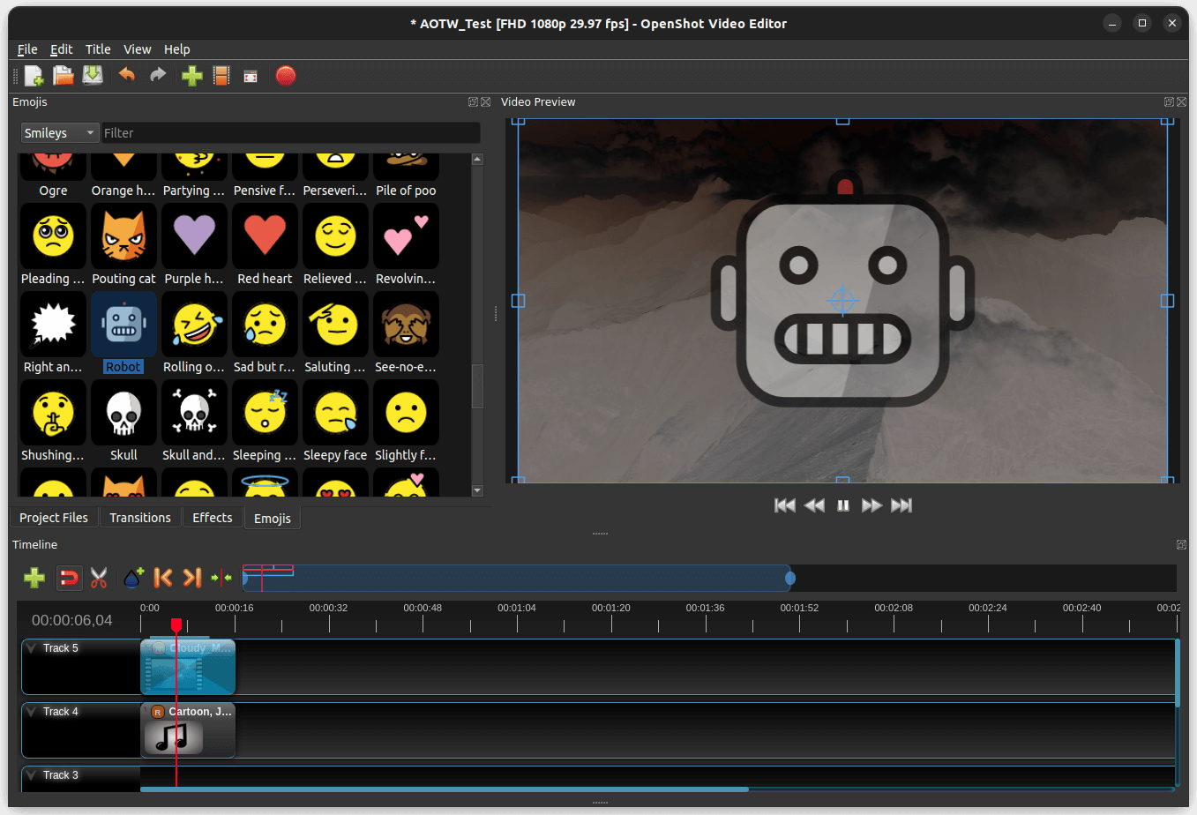Switch to the Transitions tab

click(x=139, y=517)
